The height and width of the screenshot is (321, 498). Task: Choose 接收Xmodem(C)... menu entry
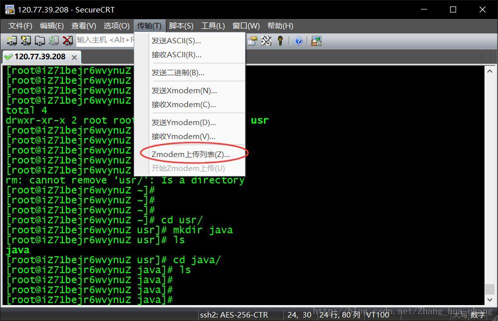click(x=190, y=105)
